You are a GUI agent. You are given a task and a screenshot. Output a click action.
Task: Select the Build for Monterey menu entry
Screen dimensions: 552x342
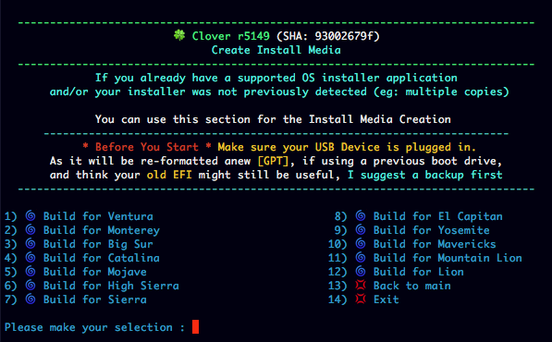[102, 230]
